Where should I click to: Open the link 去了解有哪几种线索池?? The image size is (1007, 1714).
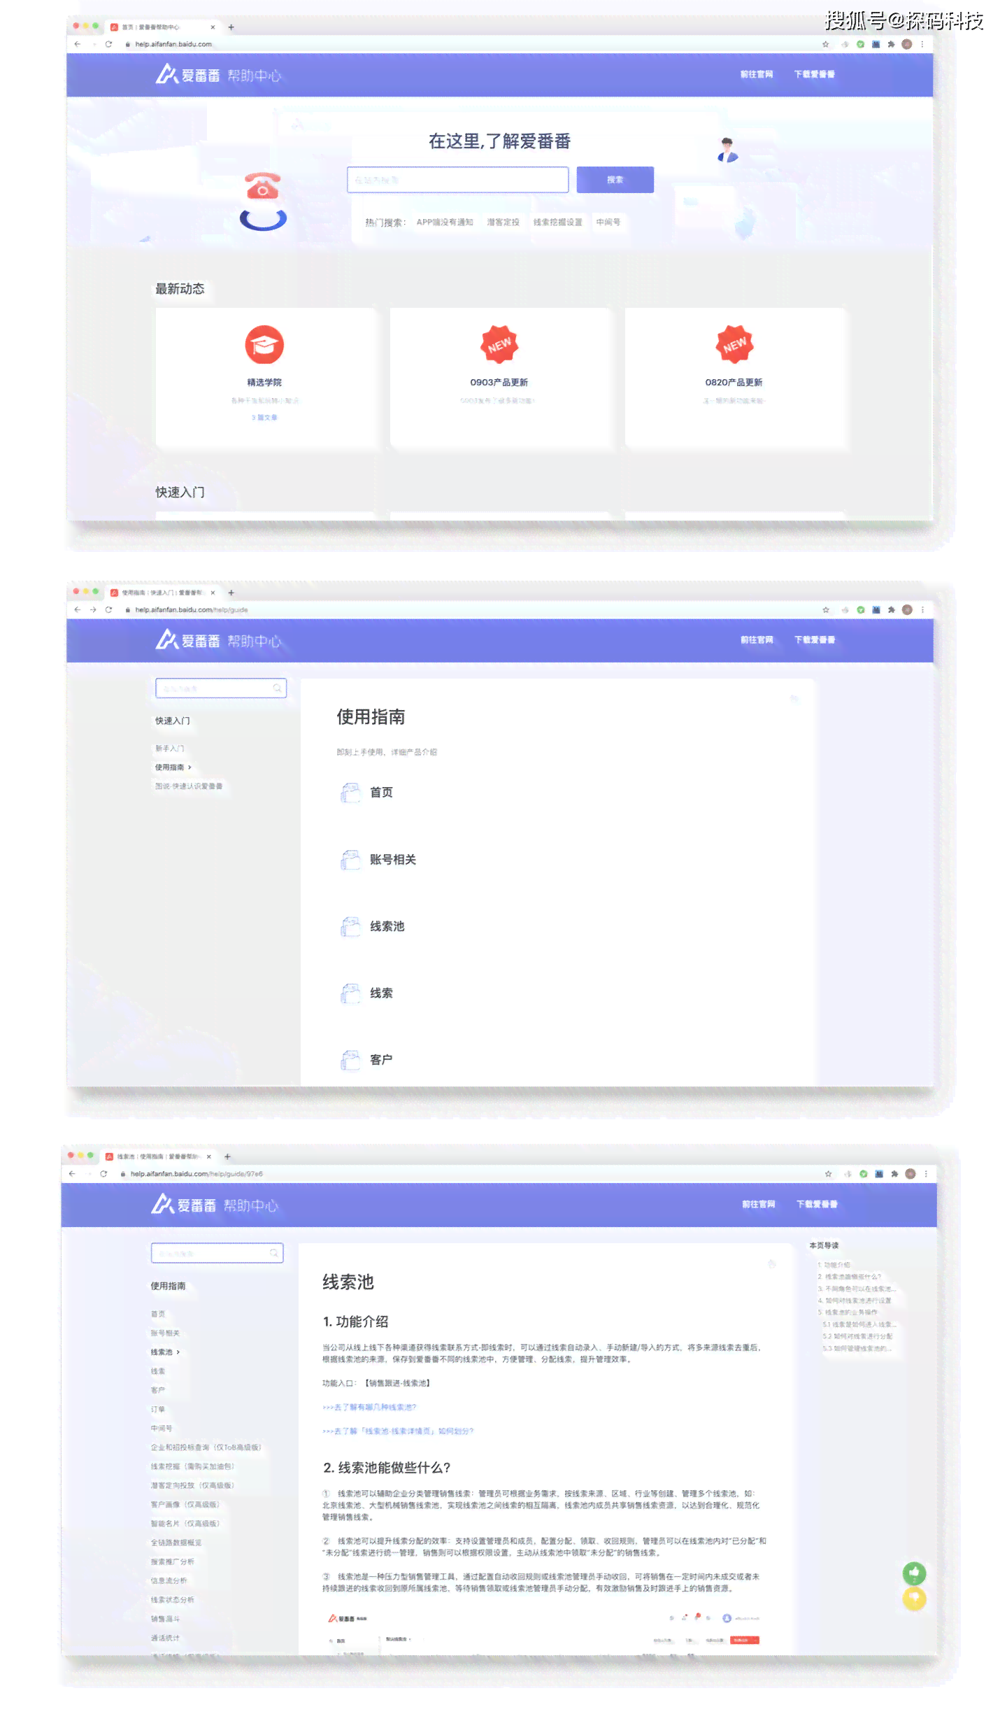point(369,1408)
